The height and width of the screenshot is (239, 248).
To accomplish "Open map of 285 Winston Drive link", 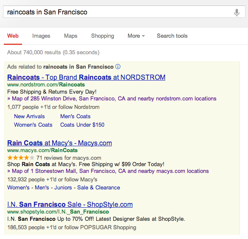I will point(111,99).
